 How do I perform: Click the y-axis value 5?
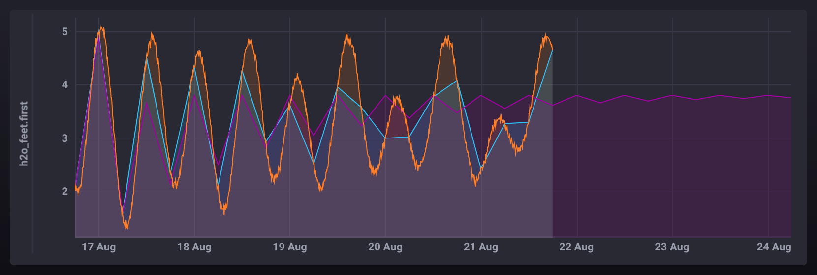(x=65, y=32)
